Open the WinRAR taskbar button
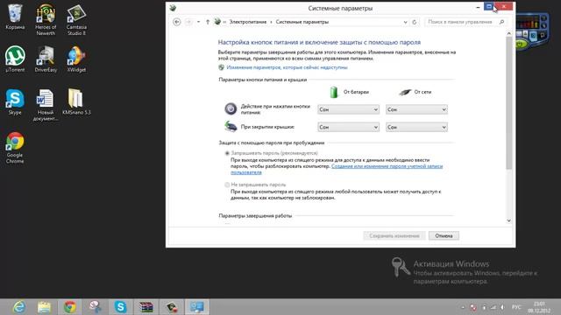561x315 pixels. click(x=146, y=307)
